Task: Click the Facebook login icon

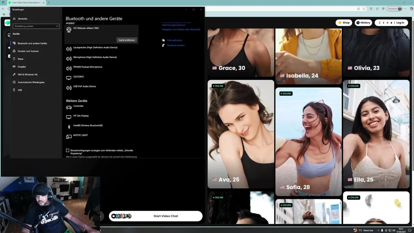Action: coord(384,23)
